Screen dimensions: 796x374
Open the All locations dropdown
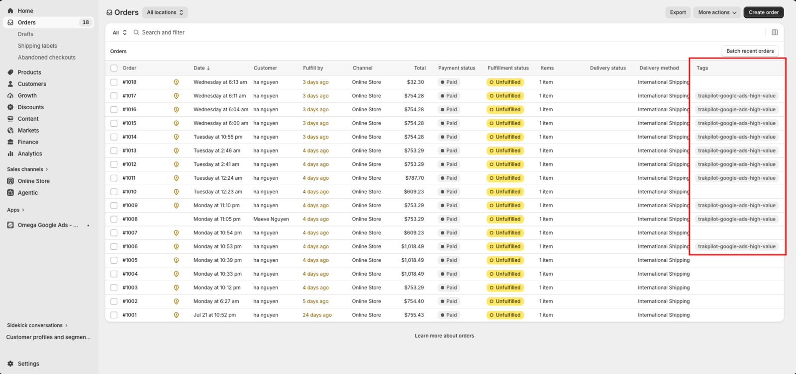165,12
